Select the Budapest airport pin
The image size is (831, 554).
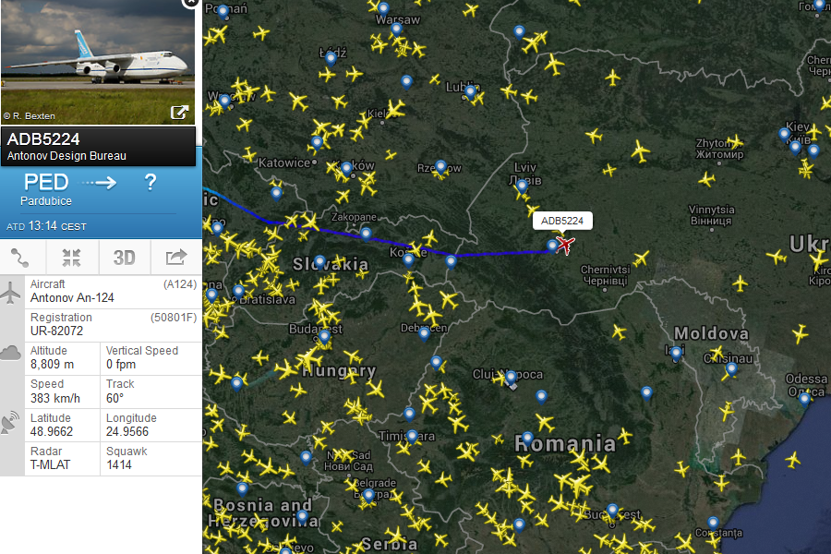(x=324, y=336)
